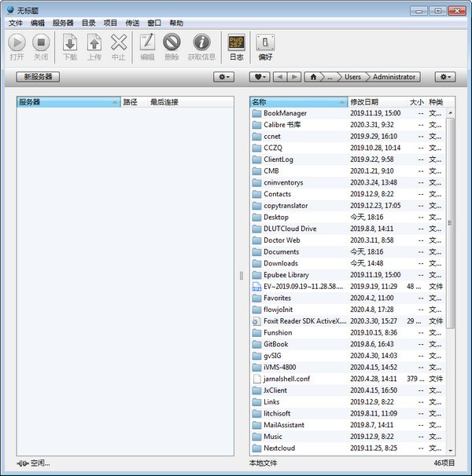Select the GitBook folder
Image resolution: width=472 pixels, height=476 pixels.
[x=347, y=344]
